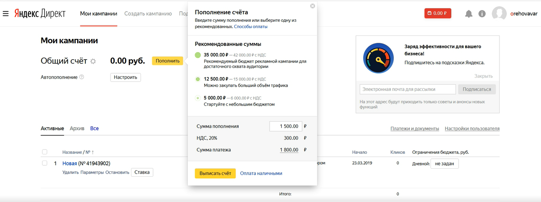Follow the Оплата наличными link
The image size is (541, 202).
(x=261, y=173)
